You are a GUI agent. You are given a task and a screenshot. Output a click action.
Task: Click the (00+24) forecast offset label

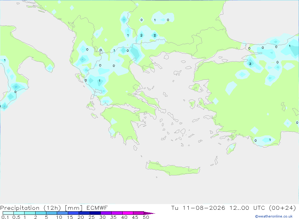point(283,208)
